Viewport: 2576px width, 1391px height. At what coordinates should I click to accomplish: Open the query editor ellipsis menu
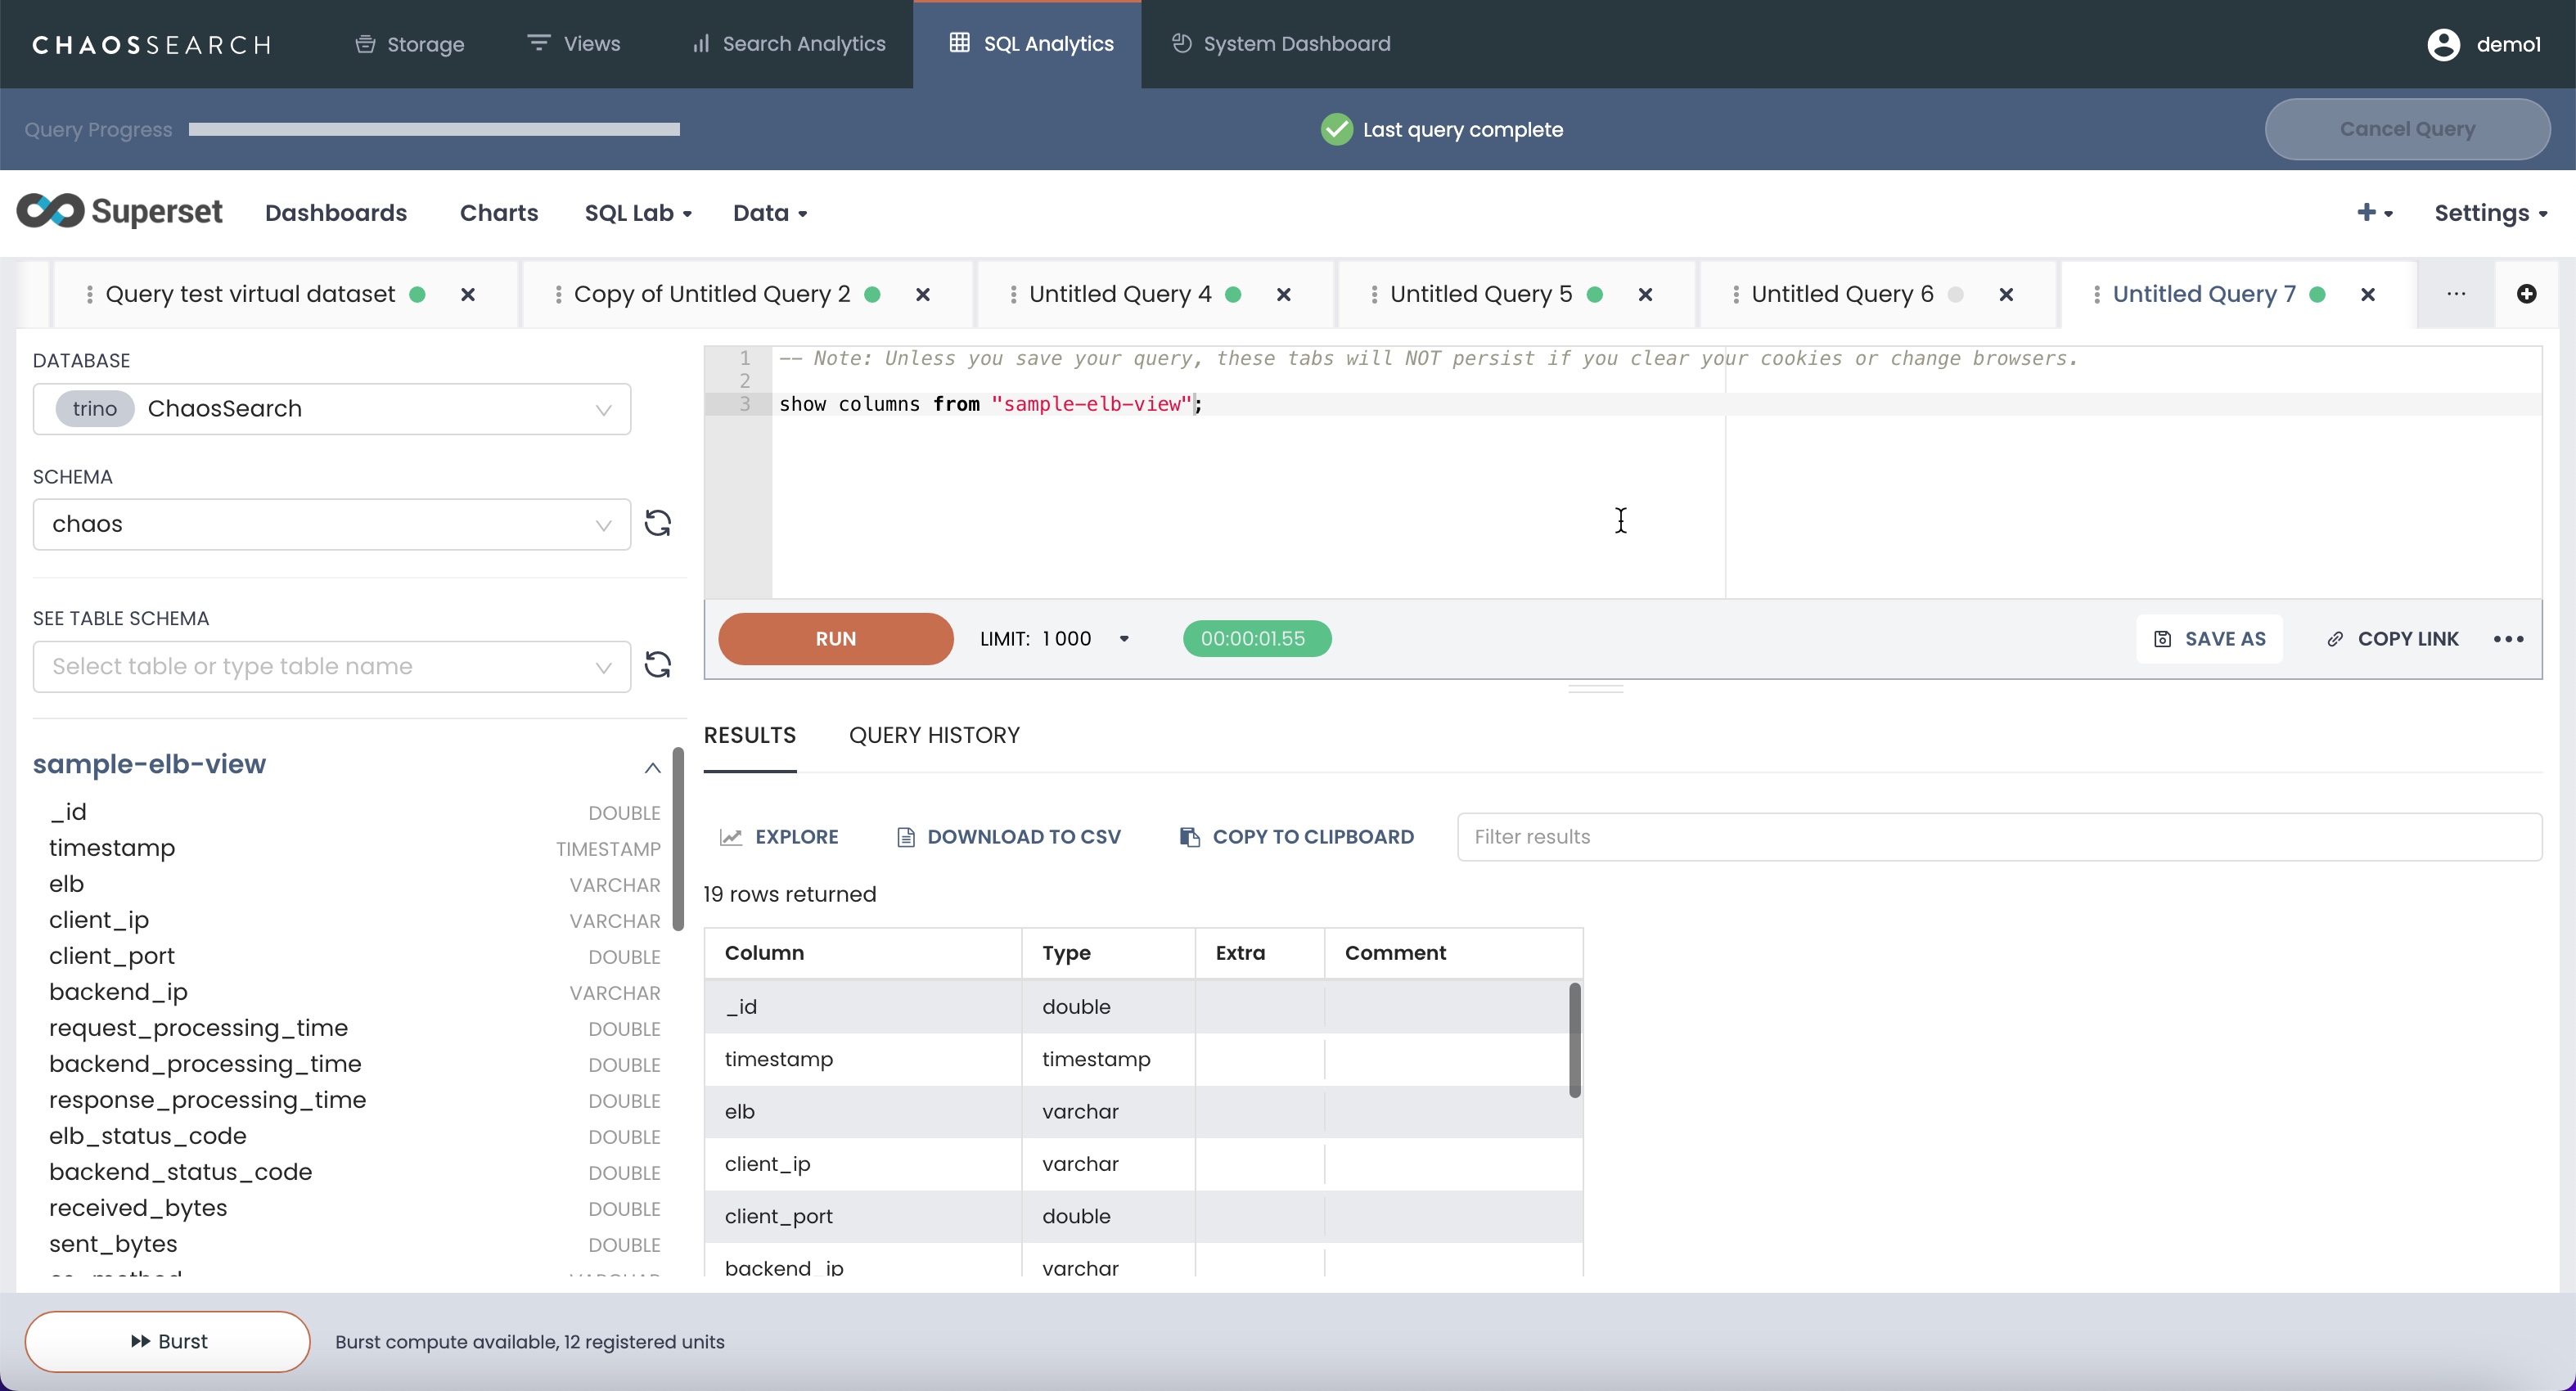click(x=2508, y=639)
